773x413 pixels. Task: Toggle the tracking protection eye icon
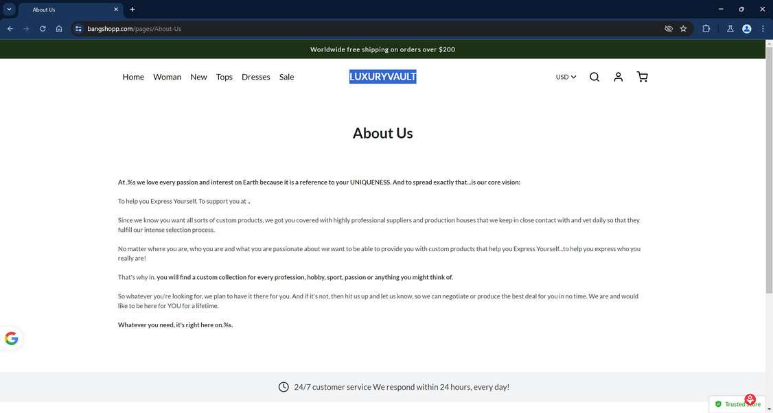click(669, 29)
